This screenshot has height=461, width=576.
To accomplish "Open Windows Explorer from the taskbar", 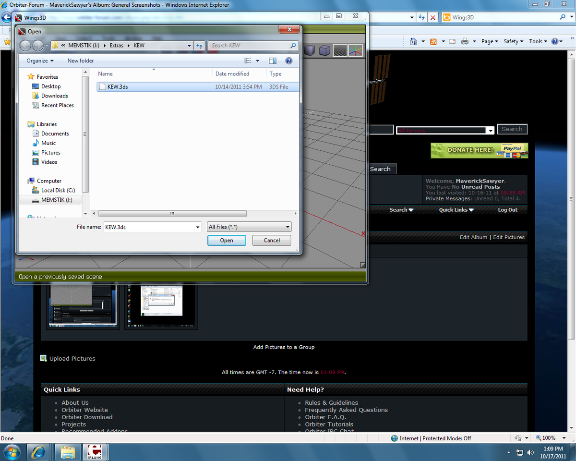I will [67, 452].
